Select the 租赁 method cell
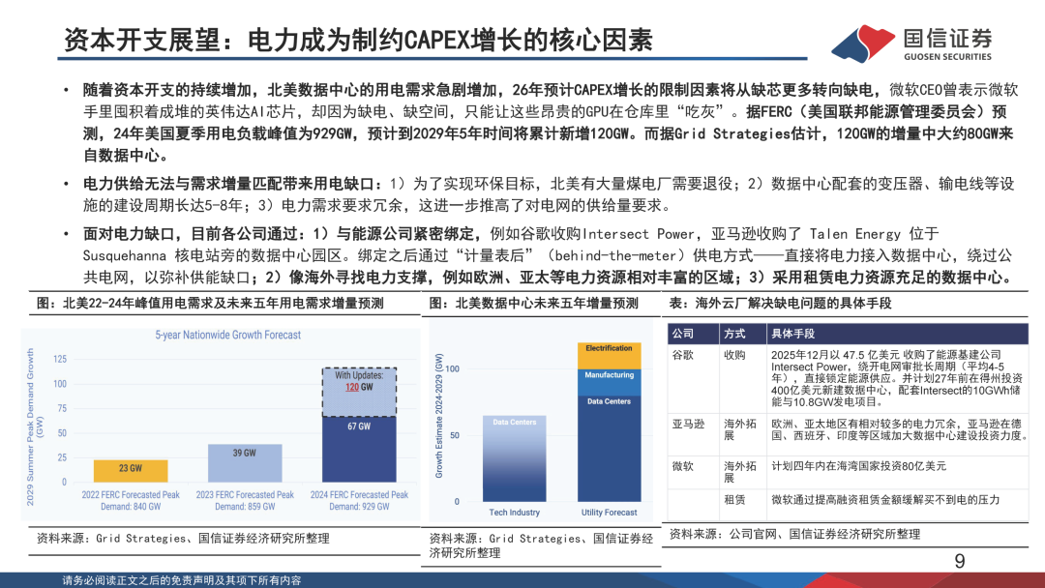Image resolution: width=1045 pixels, height=588 pixels. [x=735, y=499]
